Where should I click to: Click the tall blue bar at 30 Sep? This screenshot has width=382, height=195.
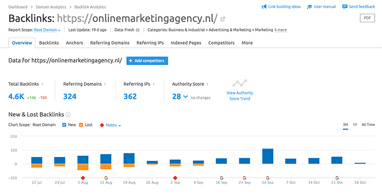coord(267,156)
